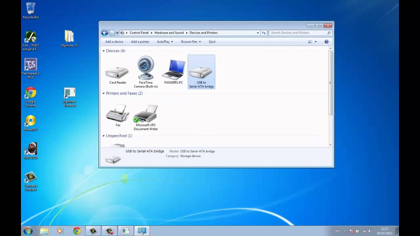Click the network signal tray icon
The image size is (420, 236).
click(x=364, y=231)
